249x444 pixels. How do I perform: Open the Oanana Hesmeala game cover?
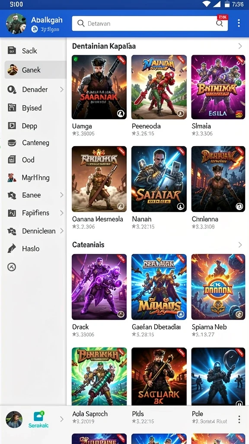pyautogui.click(x=99, y=179)
